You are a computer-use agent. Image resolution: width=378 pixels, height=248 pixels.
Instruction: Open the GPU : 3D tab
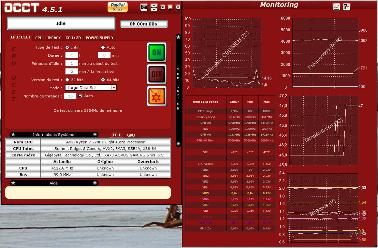(73, 38)
